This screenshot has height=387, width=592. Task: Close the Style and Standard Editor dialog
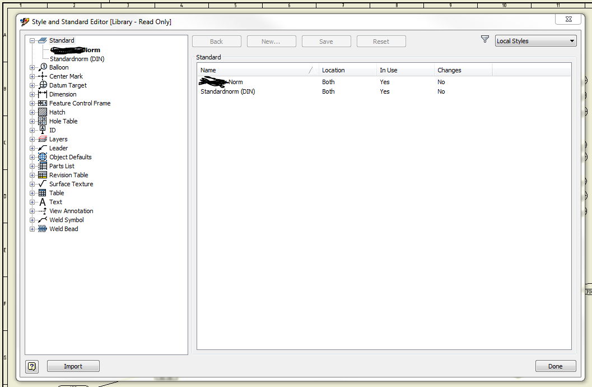568,19
